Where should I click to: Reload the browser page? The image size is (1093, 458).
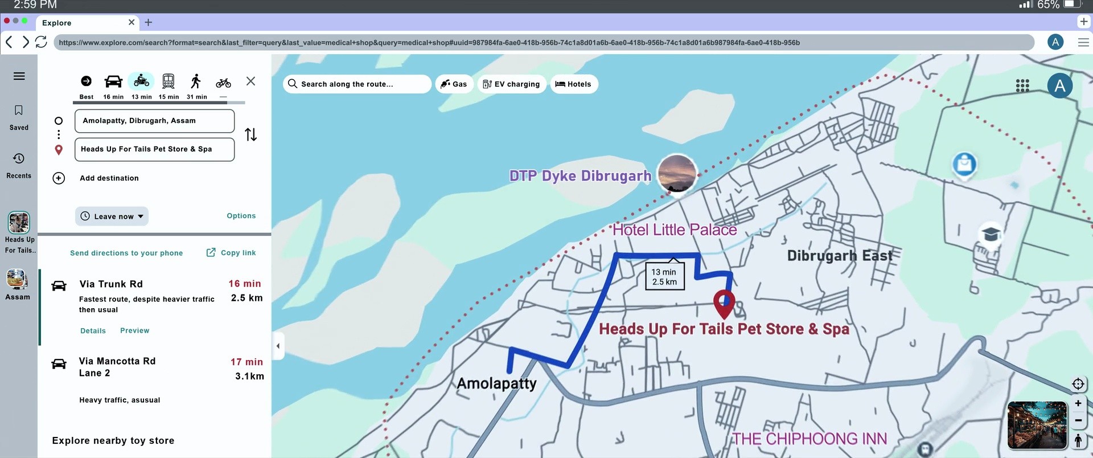click(x=41, y=42)
